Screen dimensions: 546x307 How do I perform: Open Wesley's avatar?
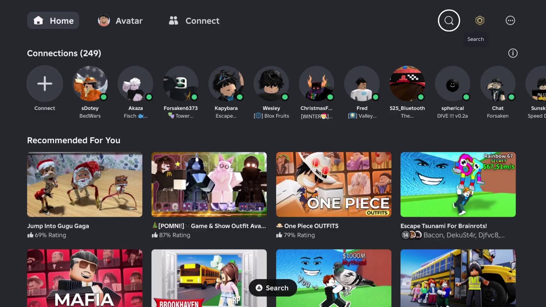point(271,84)
